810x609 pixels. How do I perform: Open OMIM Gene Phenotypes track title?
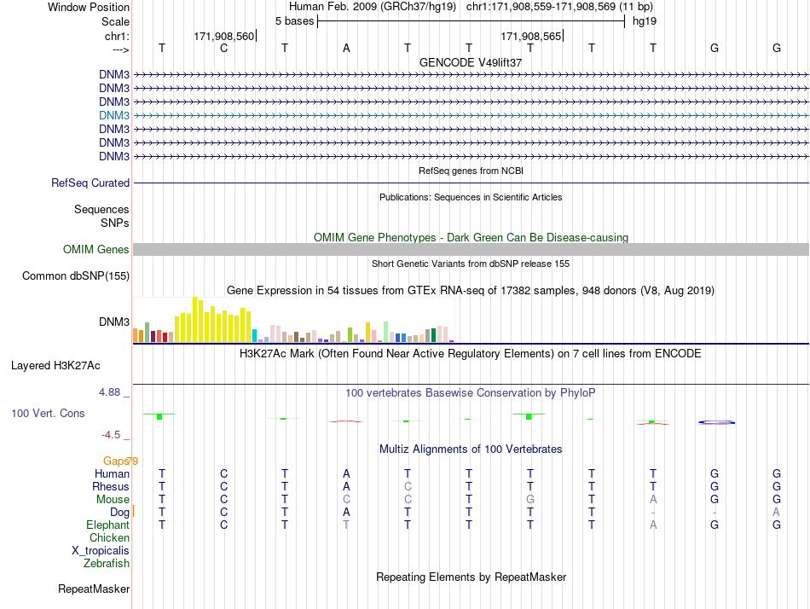[x=471, y=237]
